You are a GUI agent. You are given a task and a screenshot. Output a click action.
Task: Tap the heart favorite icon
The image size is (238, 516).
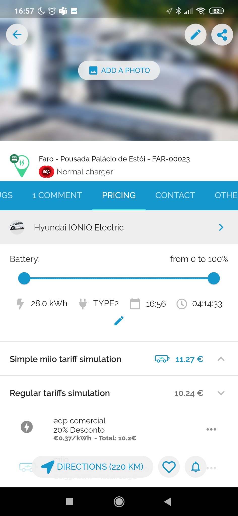pyautogui.click(x=169, y=467)
